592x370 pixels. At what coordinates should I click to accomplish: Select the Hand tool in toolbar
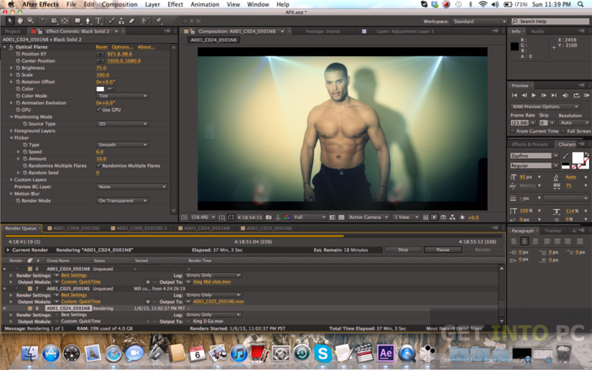pos(20,21)
